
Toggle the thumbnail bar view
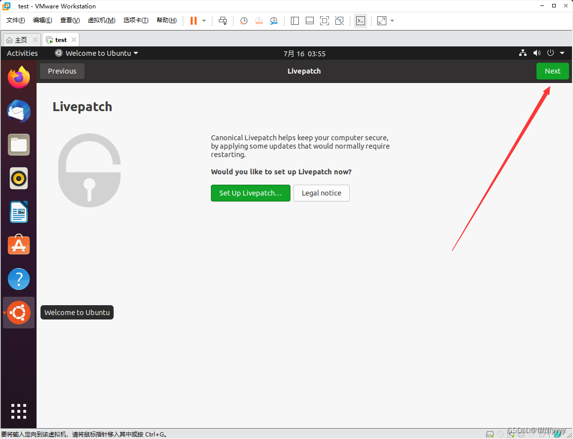[310, 21]
